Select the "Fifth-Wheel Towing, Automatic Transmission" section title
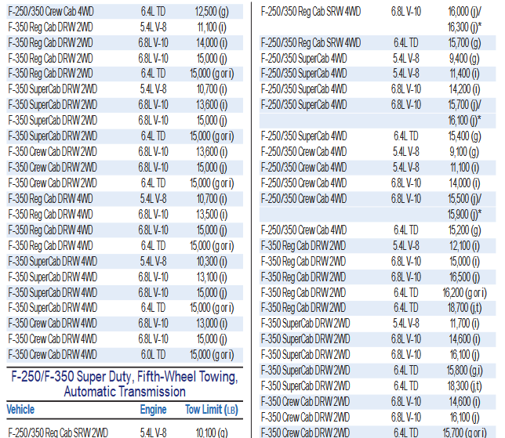 click(x=125, y=384)
